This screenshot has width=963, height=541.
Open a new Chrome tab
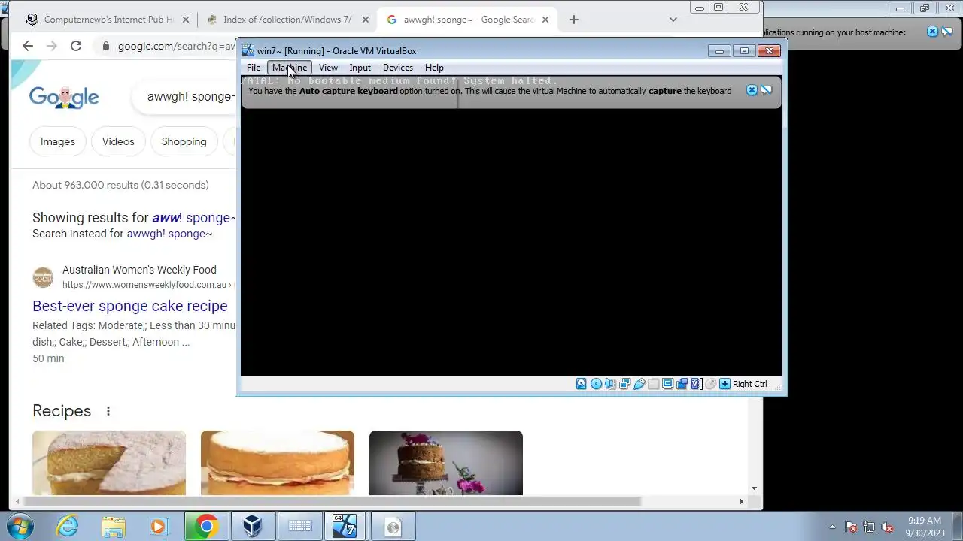pyautogui.click(x=574, y=20)
